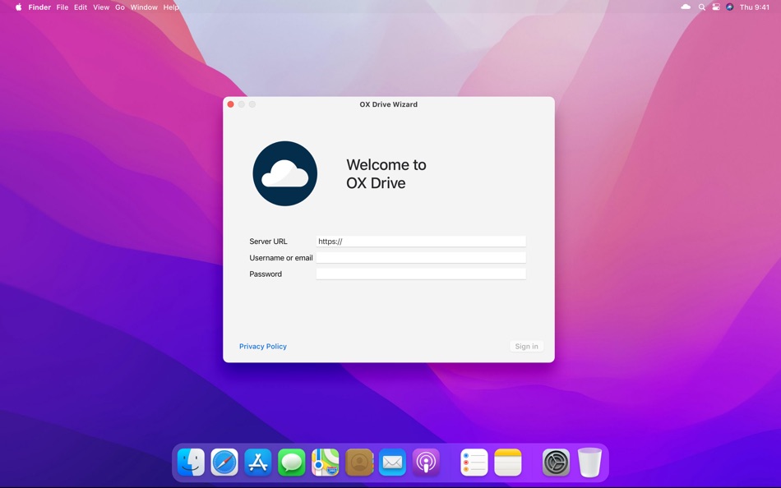Screen dimensions: 781x488
Task: Launch Mail from the dock
Action: 392,462
